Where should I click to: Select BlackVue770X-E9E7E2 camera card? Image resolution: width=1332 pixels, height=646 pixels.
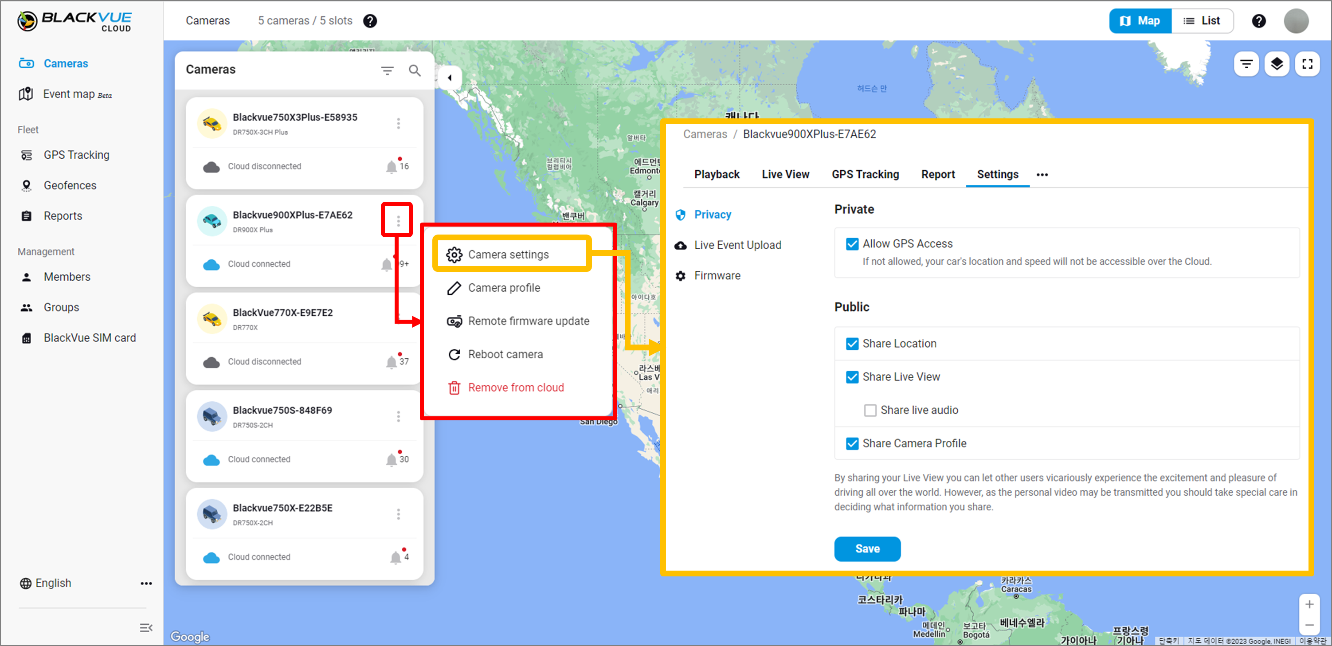click(x=305, y=339)
